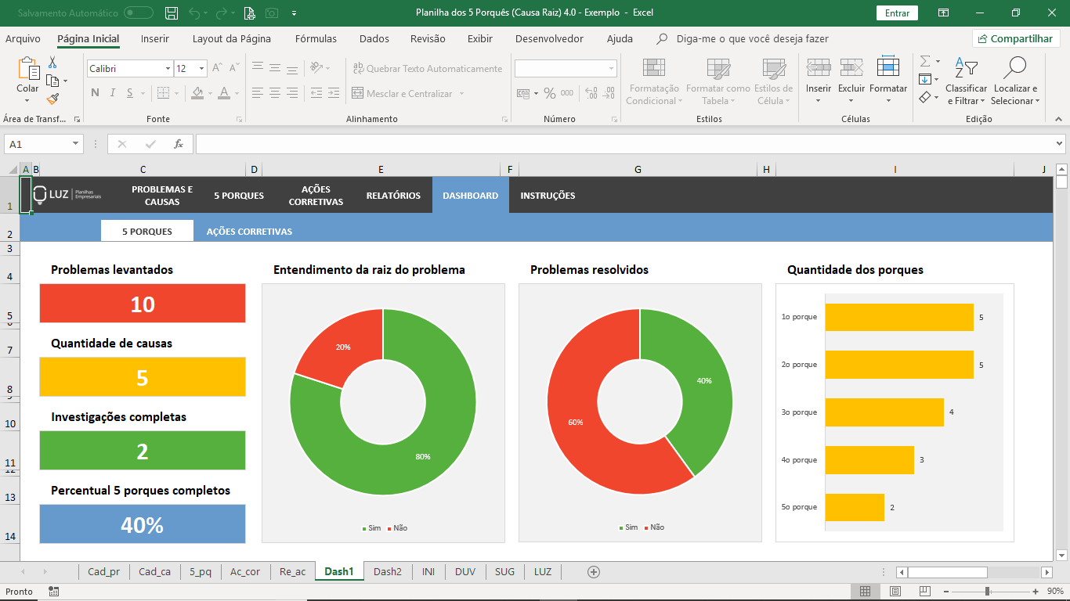Switch to the Dash2 sheet tab

[x=387, y=572]
